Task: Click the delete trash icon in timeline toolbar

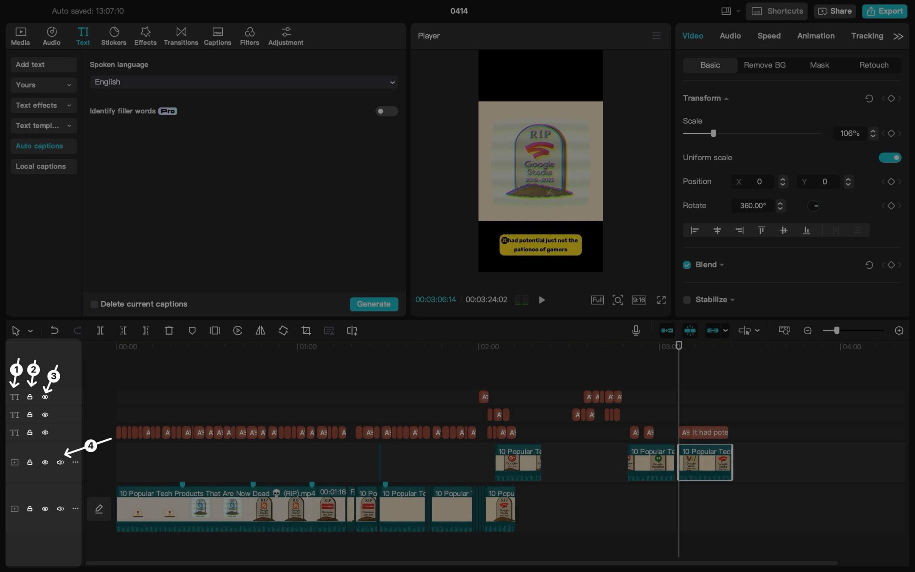Action: click(x=169, y=331)
